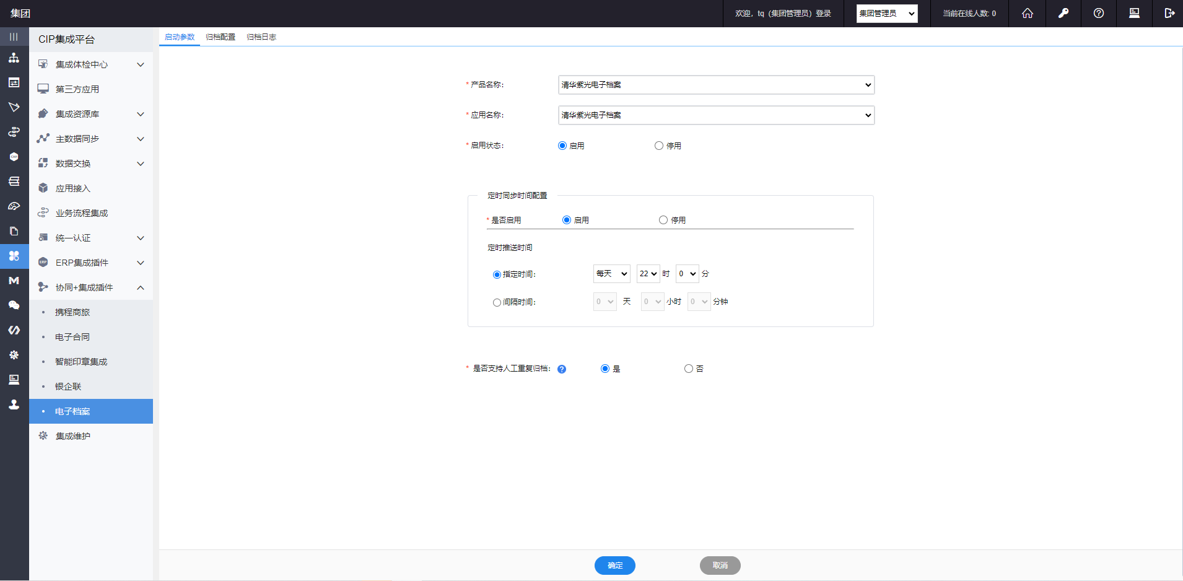Click the chat bubbles icon in left rail
The height and width of the screenshot is (581, 1183).
tap(14, 305)
